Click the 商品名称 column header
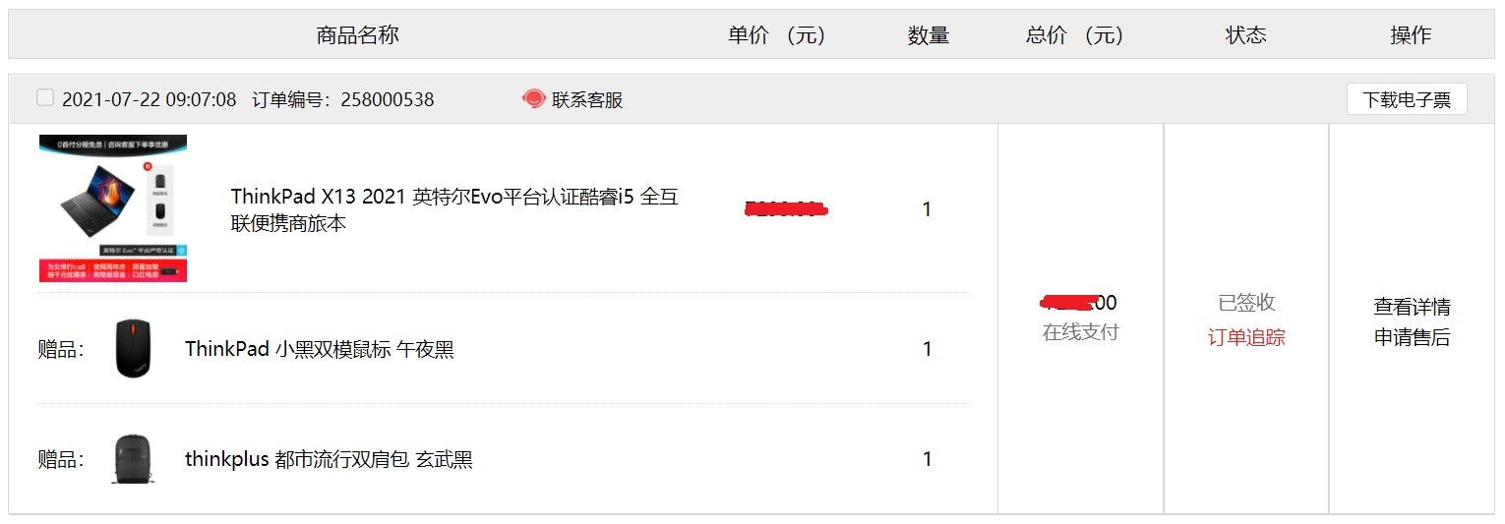 coord(358,35)
